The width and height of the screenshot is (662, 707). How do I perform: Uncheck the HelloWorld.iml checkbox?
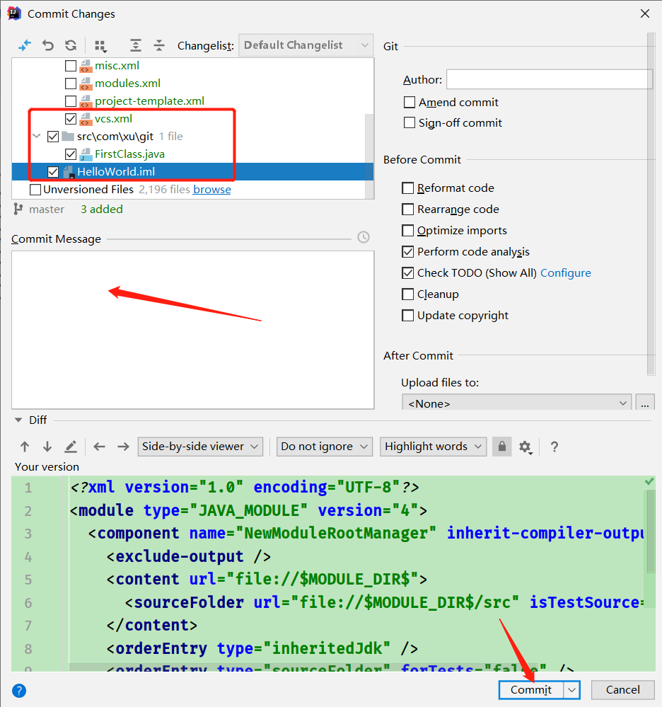53,172
